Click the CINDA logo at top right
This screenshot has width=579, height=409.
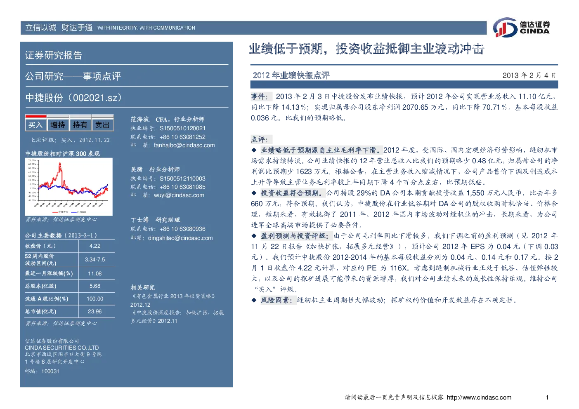pyautogui.click(x=522, y=28)
